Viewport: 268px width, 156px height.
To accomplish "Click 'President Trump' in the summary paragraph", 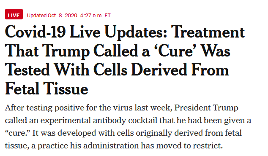I will 206,108.
